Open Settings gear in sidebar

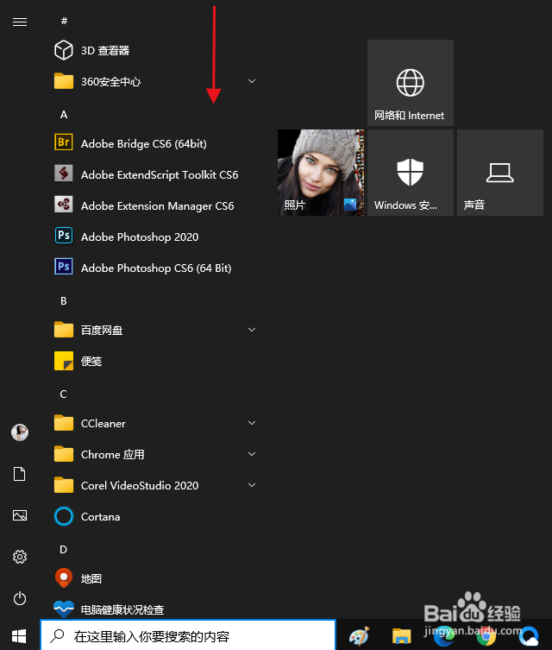[20, 557]
